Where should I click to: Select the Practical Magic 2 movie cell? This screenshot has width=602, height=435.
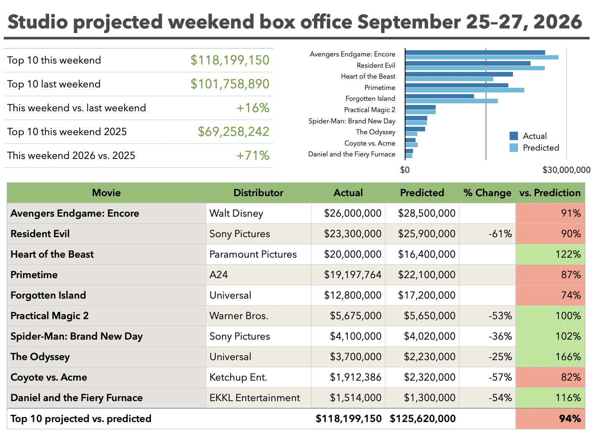click(x=107, y=316)
